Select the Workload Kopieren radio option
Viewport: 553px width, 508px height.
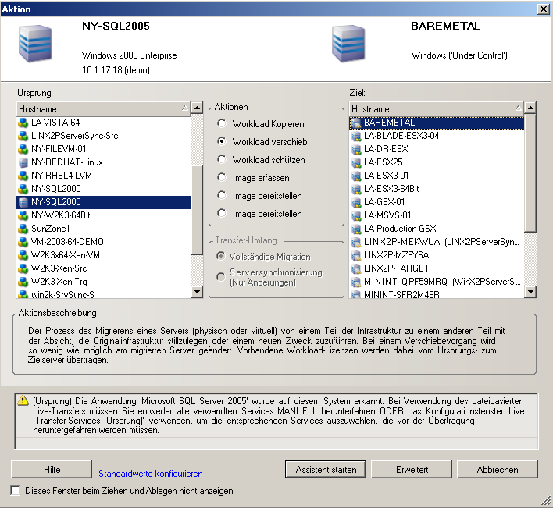click(x=222, y=123)
